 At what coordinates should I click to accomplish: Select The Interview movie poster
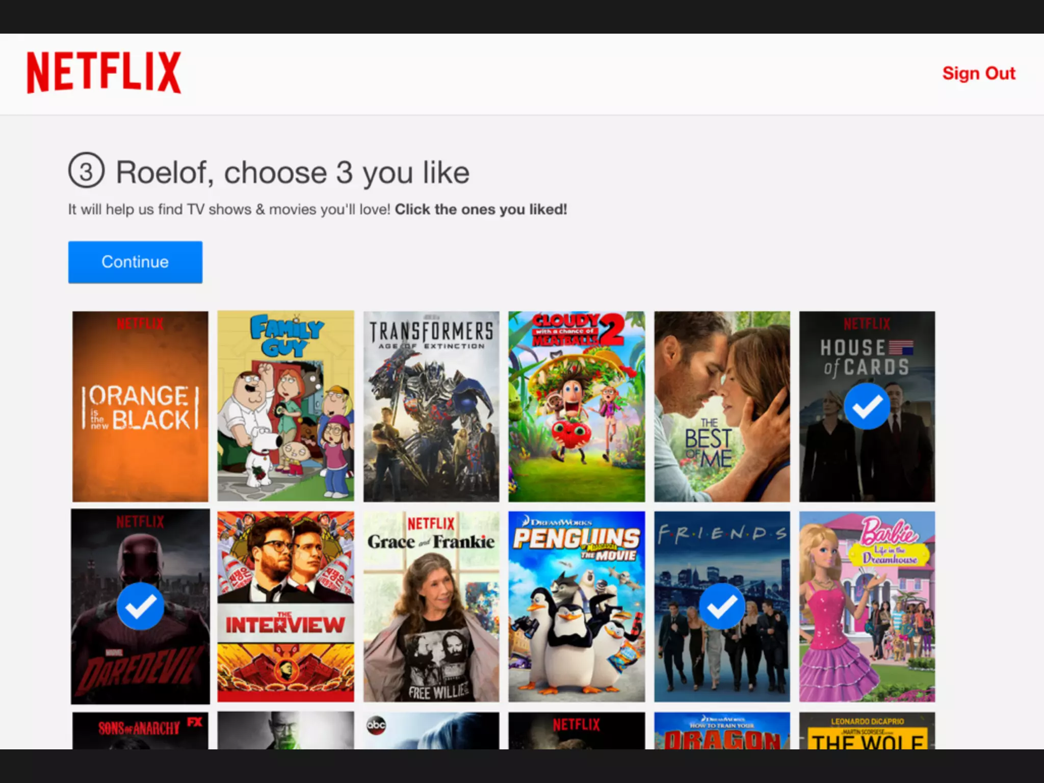(285, 607)
